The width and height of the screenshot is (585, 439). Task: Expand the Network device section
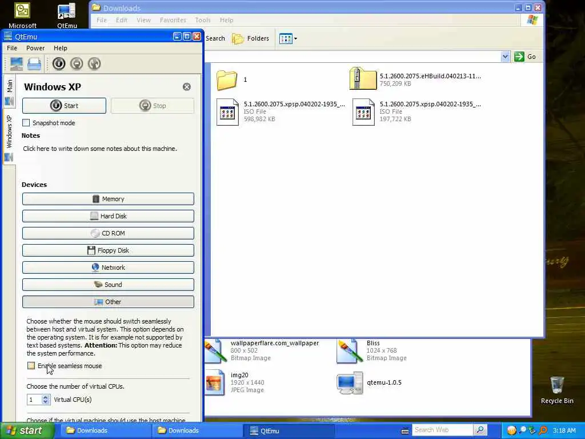click(108, 268)
